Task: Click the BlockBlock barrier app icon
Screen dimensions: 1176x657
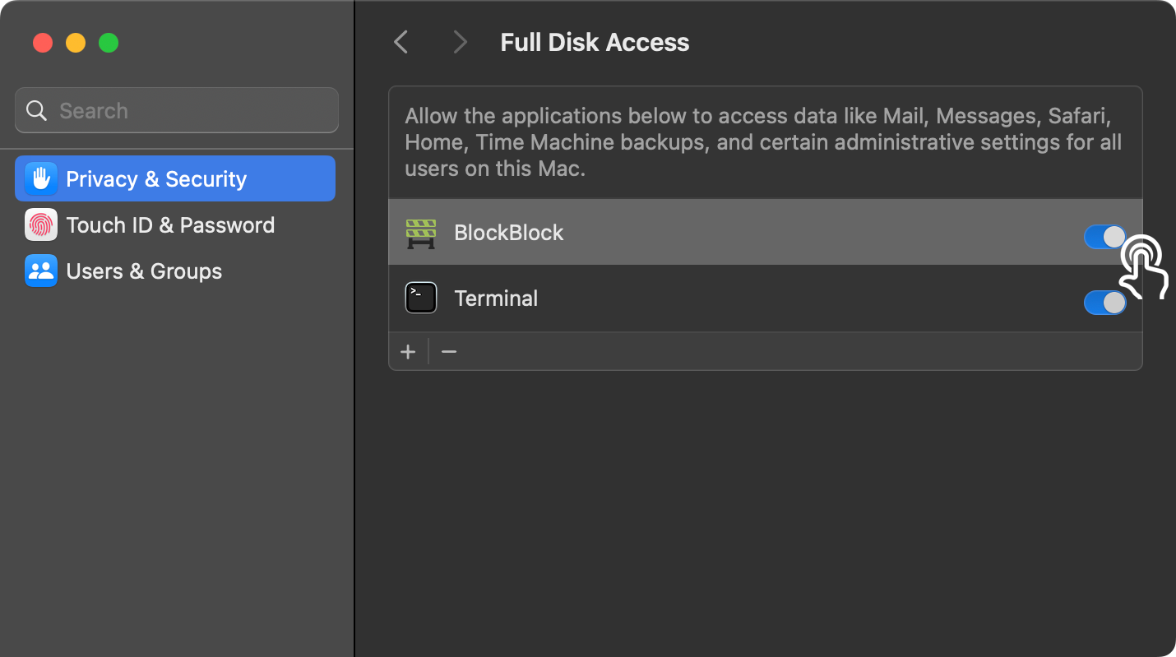Action: point(421,233)
